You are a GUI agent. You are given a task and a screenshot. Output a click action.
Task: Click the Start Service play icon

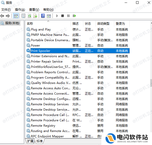57,16
